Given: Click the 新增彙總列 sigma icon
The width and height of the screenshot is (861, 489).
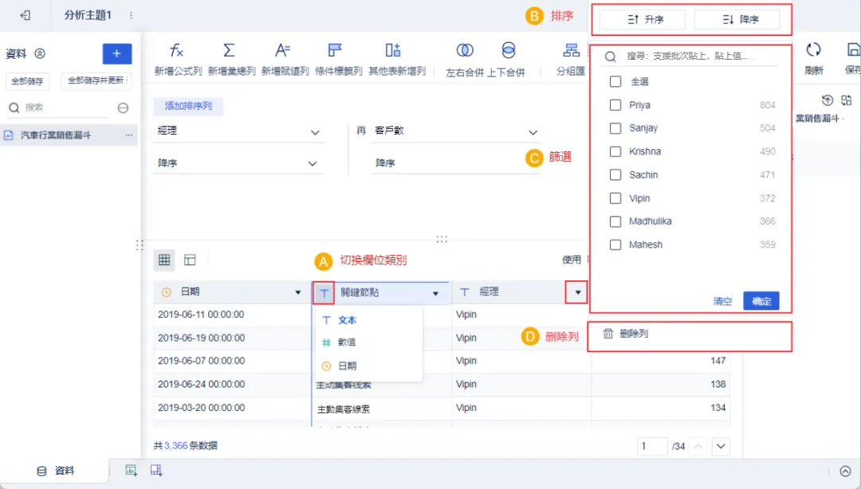Looking at the screenshot, I should [x=229, y=51].
